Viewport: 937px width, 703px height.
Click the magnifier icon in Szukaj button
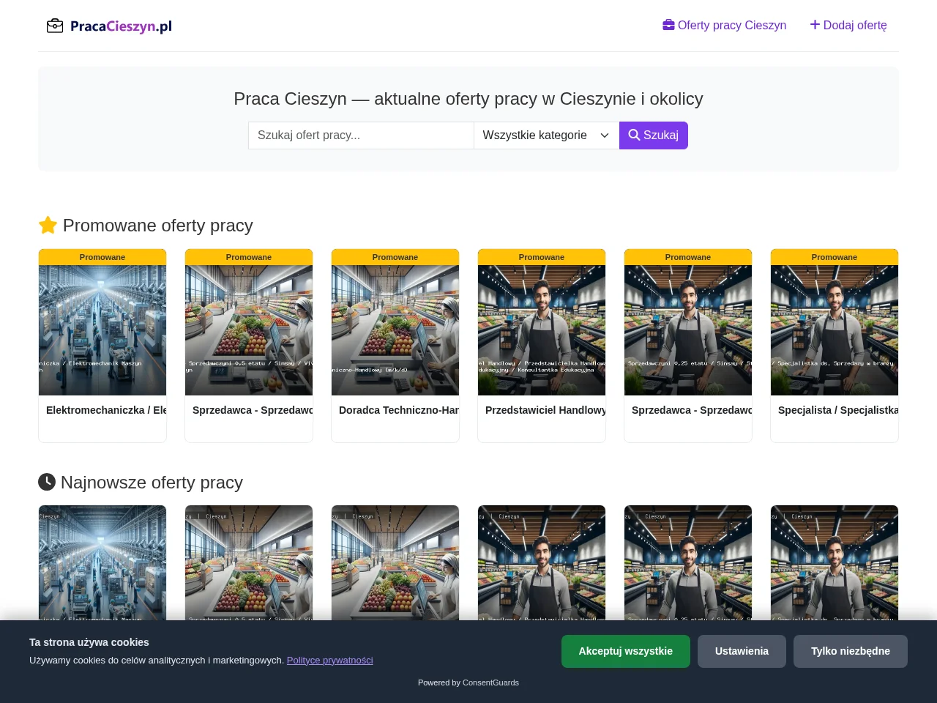point(634,135)
